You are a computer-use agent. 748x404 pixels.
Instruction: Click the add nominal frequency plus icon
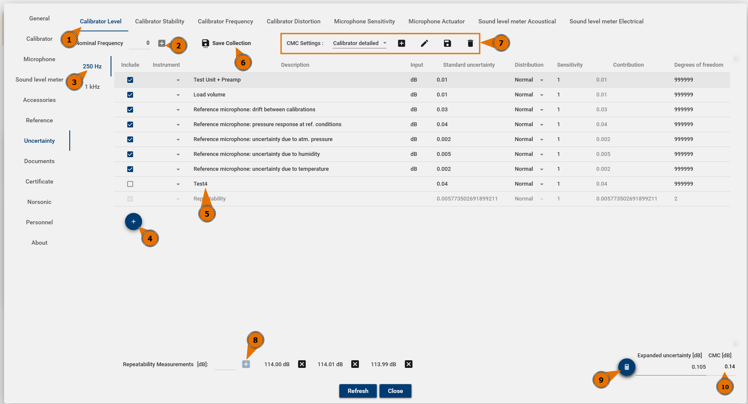tap(162, 43)
